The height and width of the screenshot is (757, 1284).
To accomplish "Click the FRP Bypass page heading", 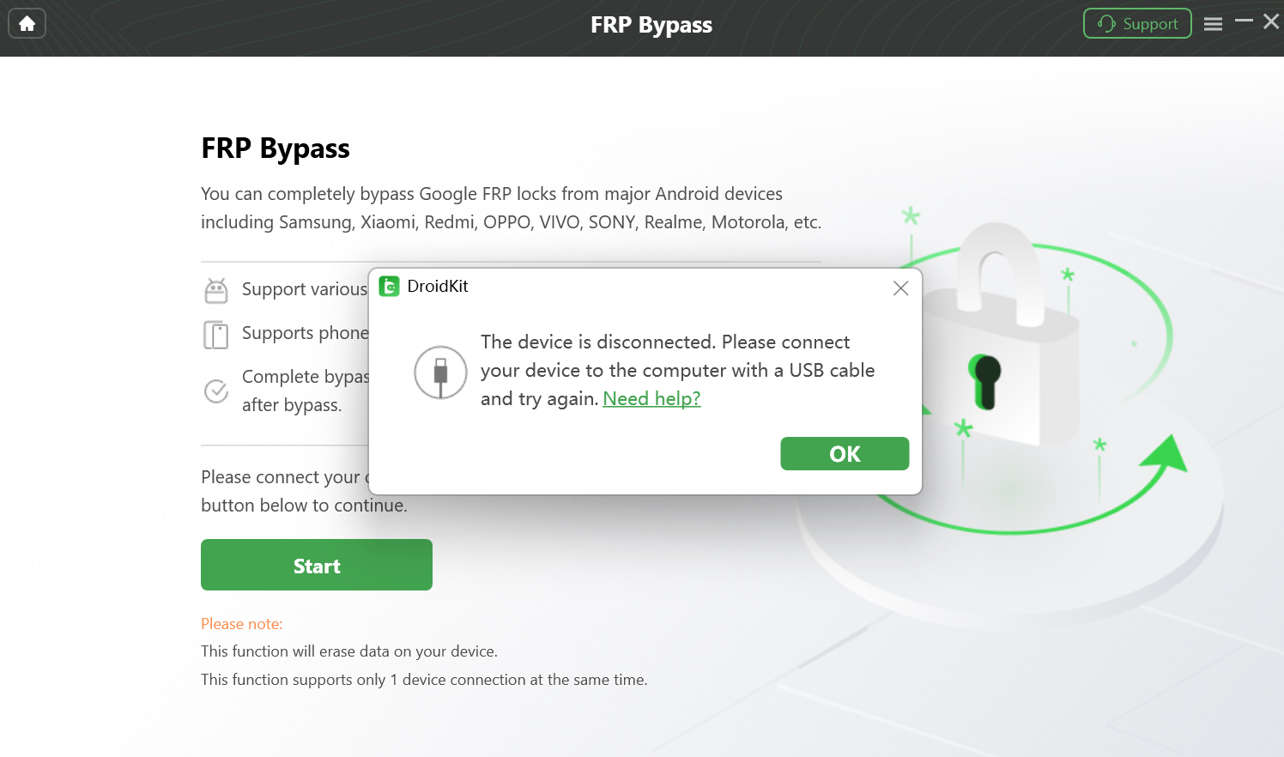I will pos(276,148).
